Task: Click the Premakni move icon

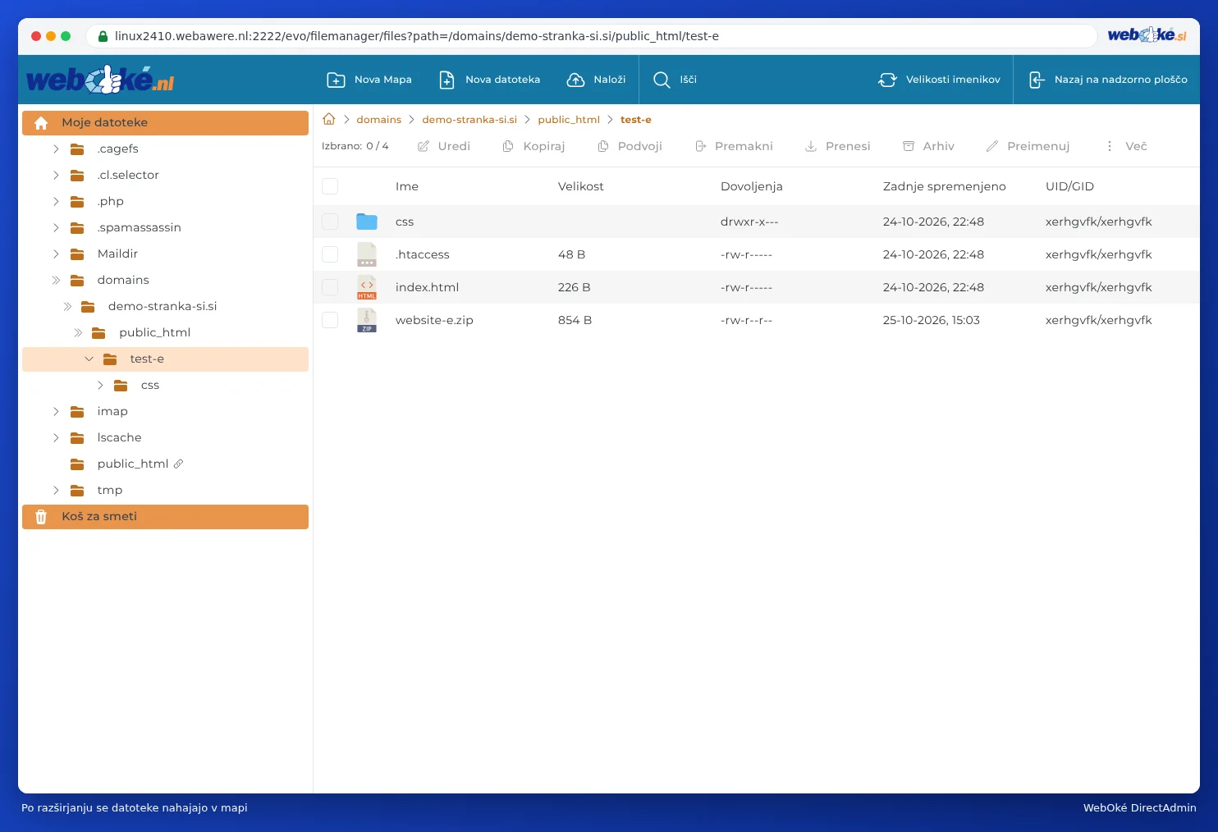Action: tap(701, 146)
